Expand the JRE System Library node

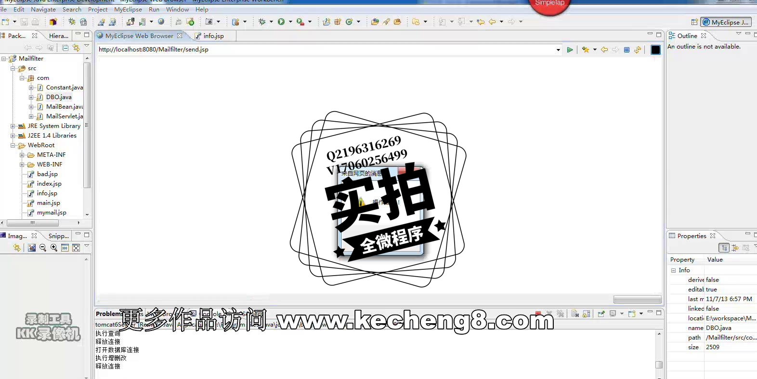point(13,126)
